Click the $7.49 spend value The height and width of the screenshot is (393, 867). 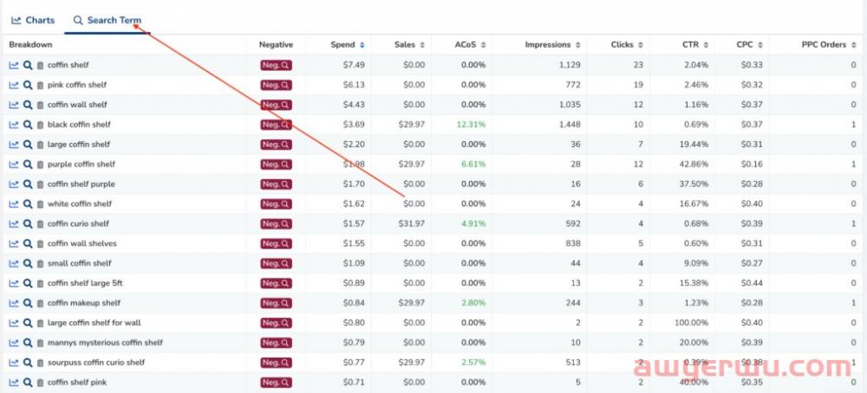click(x=354, y=65)
